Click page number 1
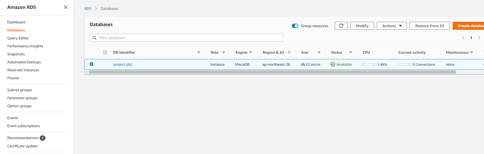This screenshot has height=154, width=484. [471, 38]
